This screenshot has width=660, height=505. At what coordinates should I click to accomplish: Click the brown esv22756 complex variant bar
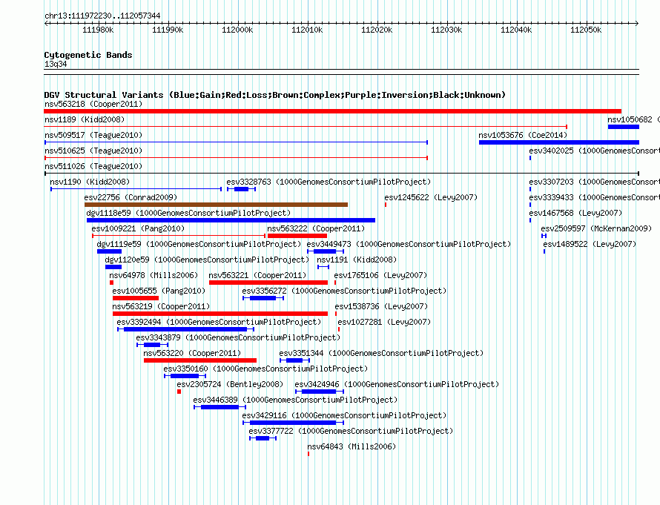(x=216, y=205)
